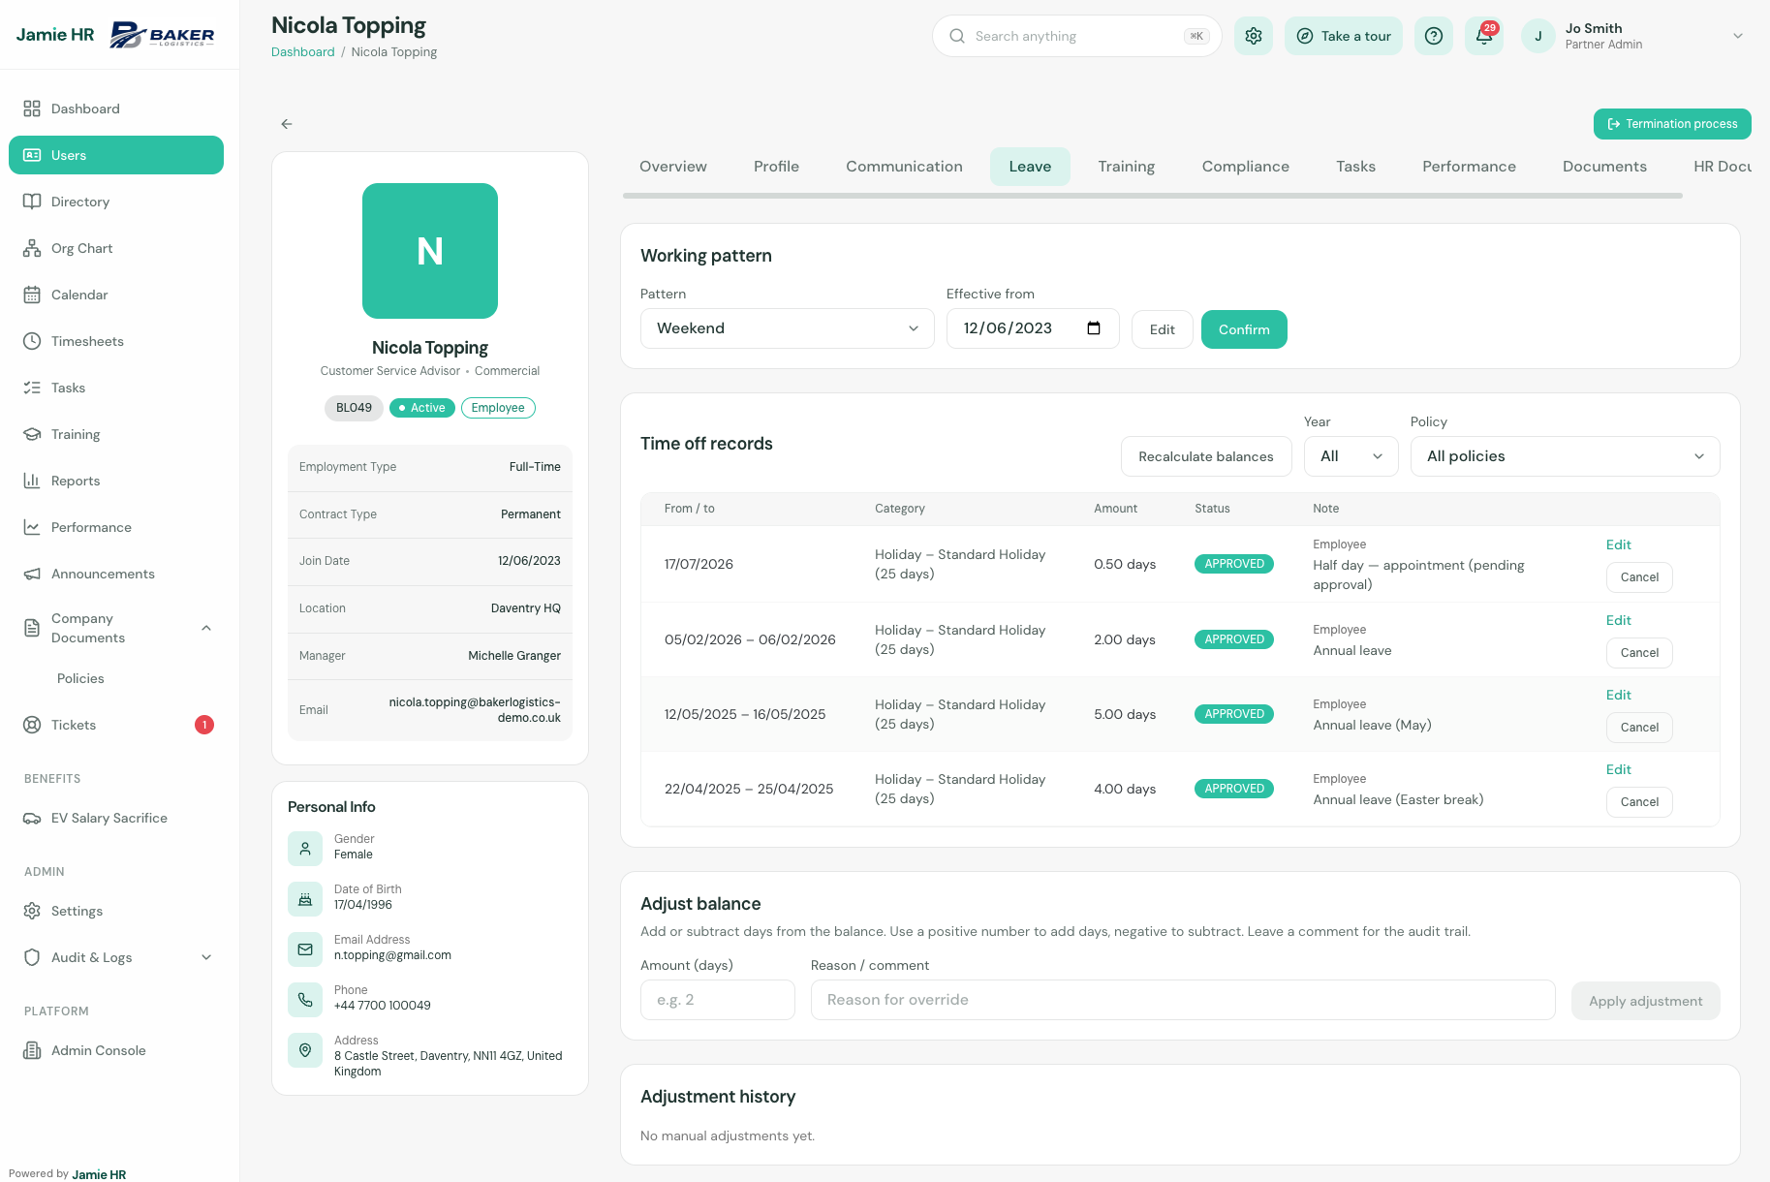
Task: Open the All policies dropdown
Action: tap(1566, 456)
